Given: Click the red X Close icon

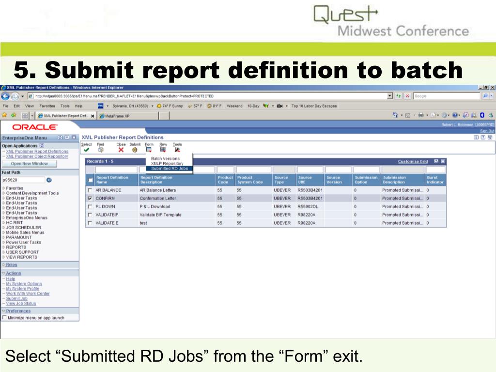Looking at the screenshot, I should [x=121, y=150].
